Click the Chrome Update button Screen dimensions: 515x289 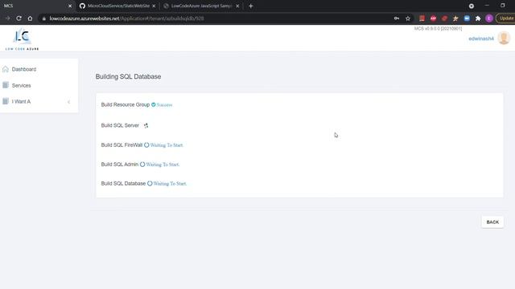tap(506, 18)
